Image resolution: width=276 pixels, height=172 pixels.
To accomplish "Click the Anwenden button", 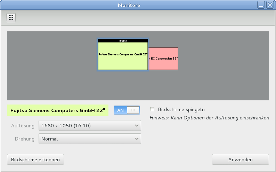I will pos(241,160).
